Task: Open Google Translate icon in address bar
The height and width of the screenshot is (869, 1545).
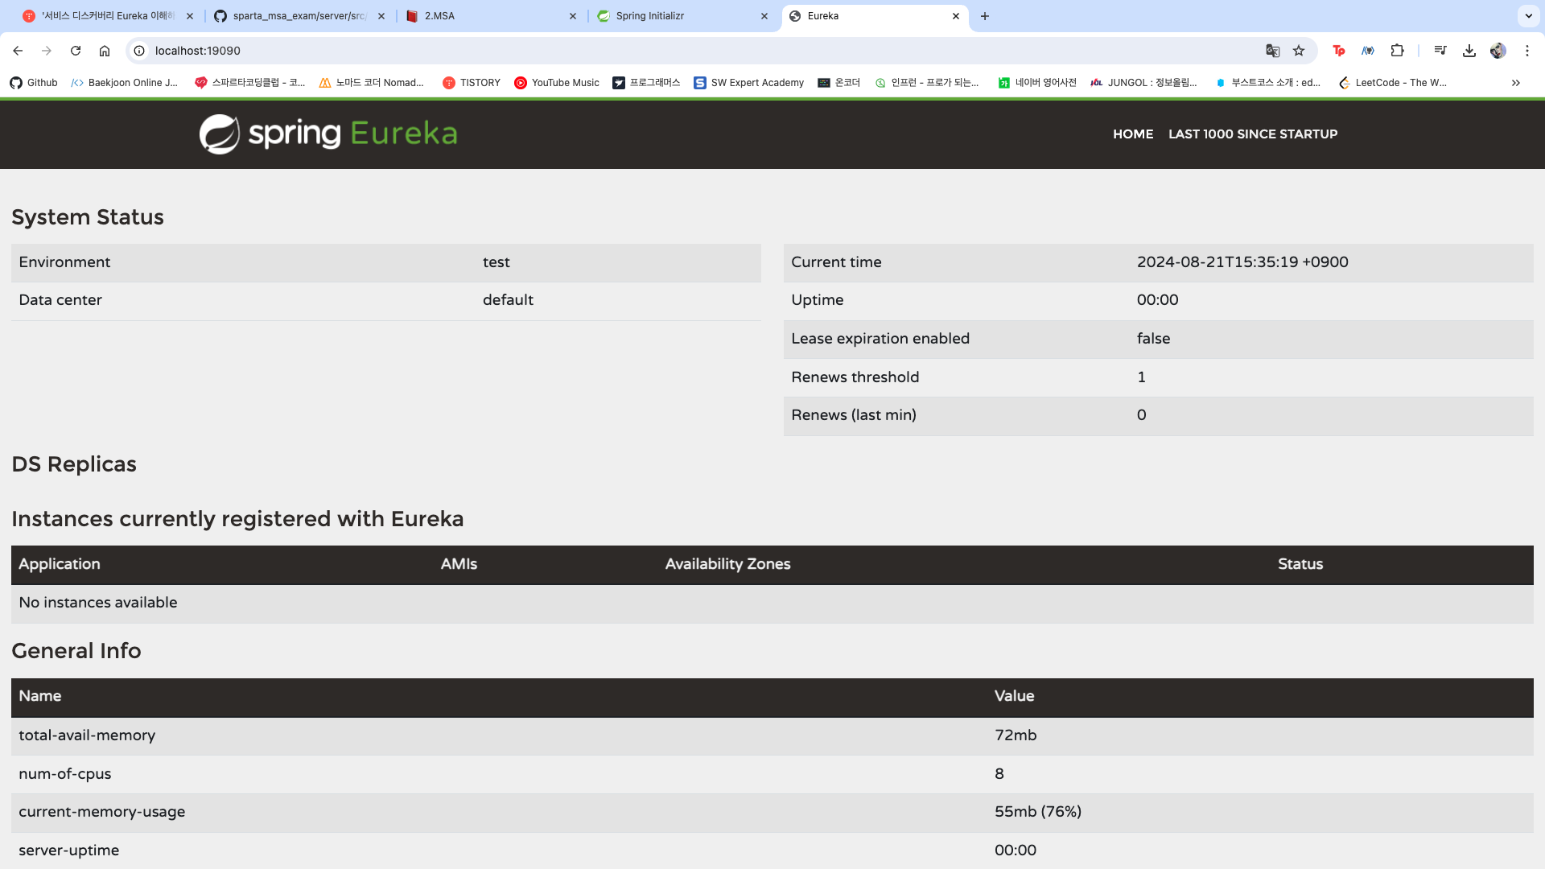Action: (1272, 51)
